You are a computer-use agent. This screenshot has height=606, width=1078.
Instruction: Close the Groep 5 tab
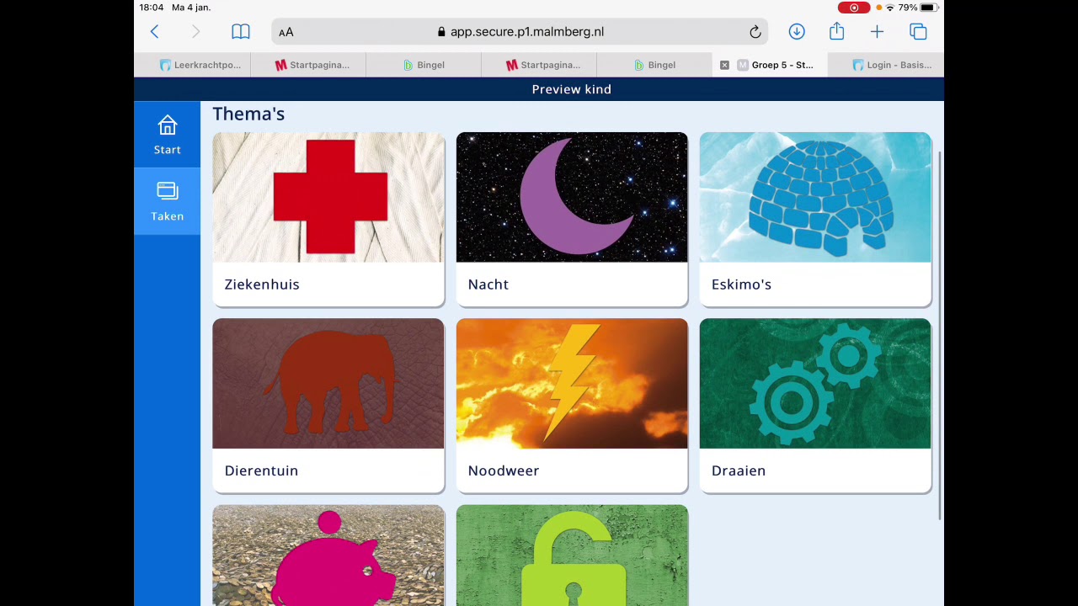724,65
